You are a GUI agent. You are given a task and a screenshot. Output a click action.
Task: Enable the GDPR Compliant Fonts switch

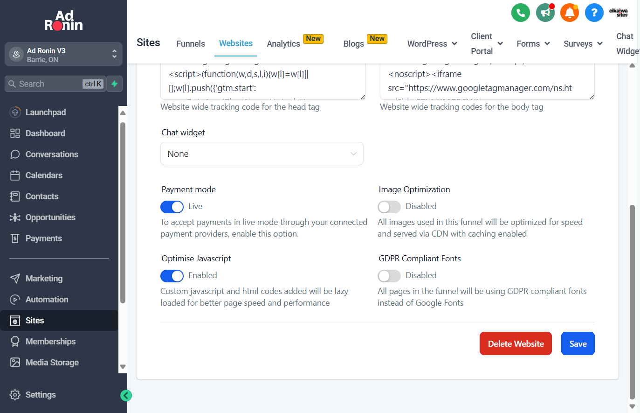[389, 276]
